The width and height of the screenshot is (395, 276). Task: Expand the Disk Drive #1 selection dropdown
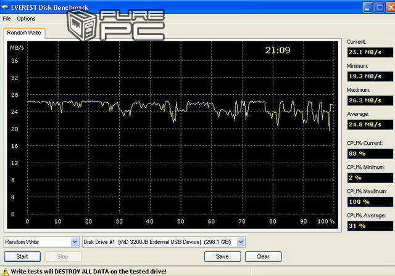(x=241, y=242)
